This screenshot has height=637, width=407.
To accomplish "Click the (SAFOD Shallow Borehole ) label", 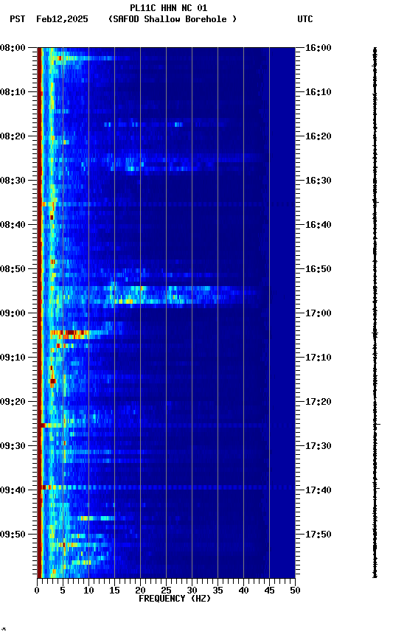I will [173, 19].
